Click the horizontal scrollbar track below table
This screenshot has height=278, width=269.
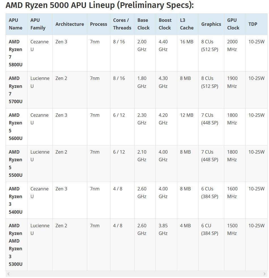(x=136, y=274)
